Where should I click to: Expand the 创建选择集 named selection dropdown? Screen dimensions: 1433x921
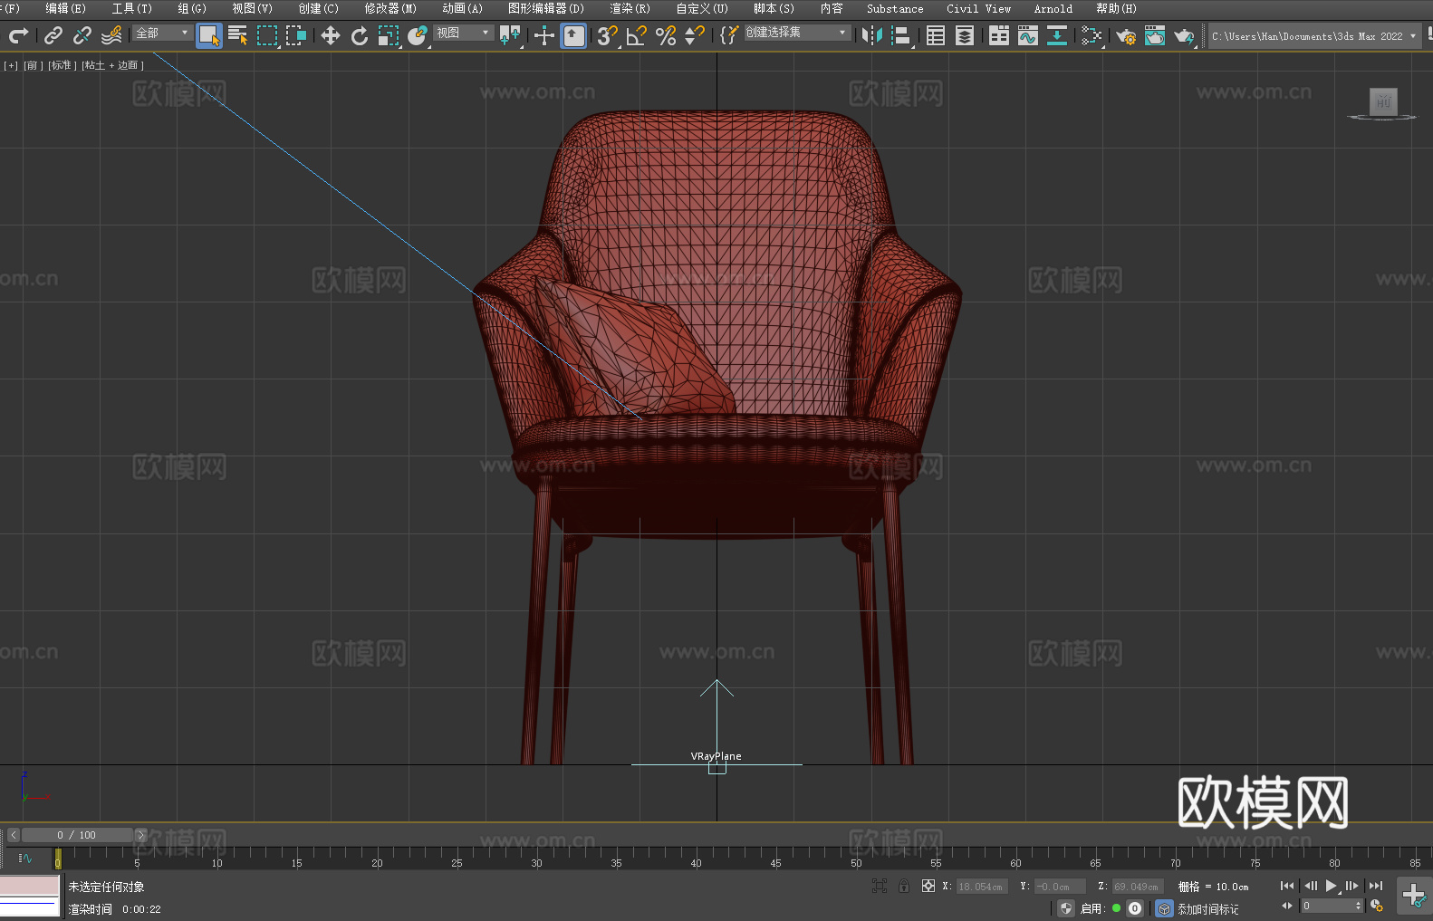click(797, 33)
